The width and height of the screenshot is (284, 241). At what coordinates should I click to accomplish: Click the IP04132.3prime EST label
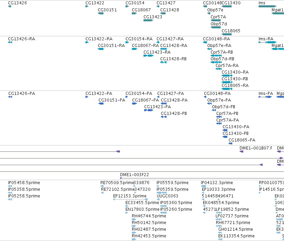(x=217, y=183)
